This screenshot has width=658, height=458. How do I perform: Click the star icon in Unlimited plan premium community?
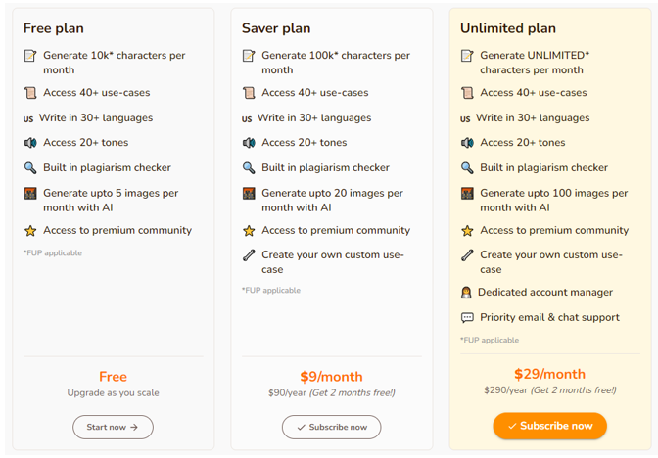tap(467, 231)
